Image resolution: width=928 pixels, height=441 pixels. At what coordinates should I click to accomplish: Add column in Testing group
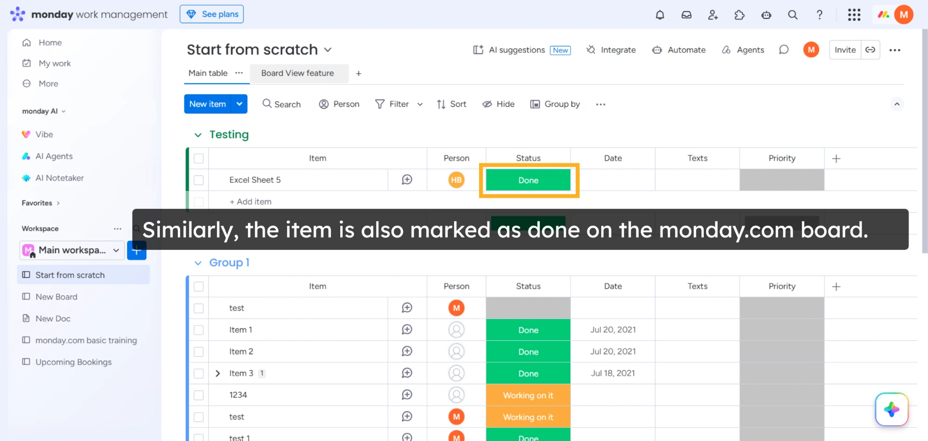click(836, 159)
